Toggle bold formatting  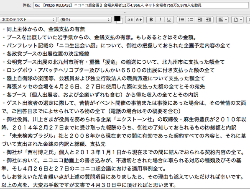[x=151, y=20]
